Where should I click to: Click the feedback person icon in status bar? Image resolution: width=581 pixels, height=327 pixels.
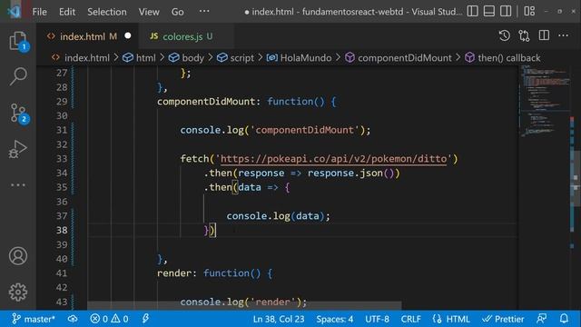[x=541, y=319]
